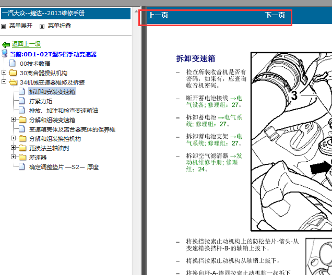This screenshot has width=332, height=275.
Task: Click the shift cable illustration at bottom
Action: pyautogui.click(x=318, y=256)
